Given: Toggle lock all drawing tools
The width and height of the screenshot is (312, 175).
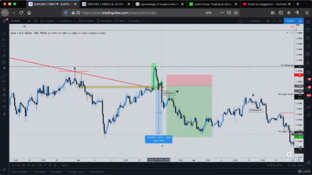Looking at the screenshot, I should coord(4,101).
